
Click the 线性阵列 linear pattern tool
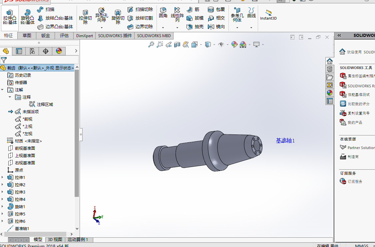click(177, 15)
